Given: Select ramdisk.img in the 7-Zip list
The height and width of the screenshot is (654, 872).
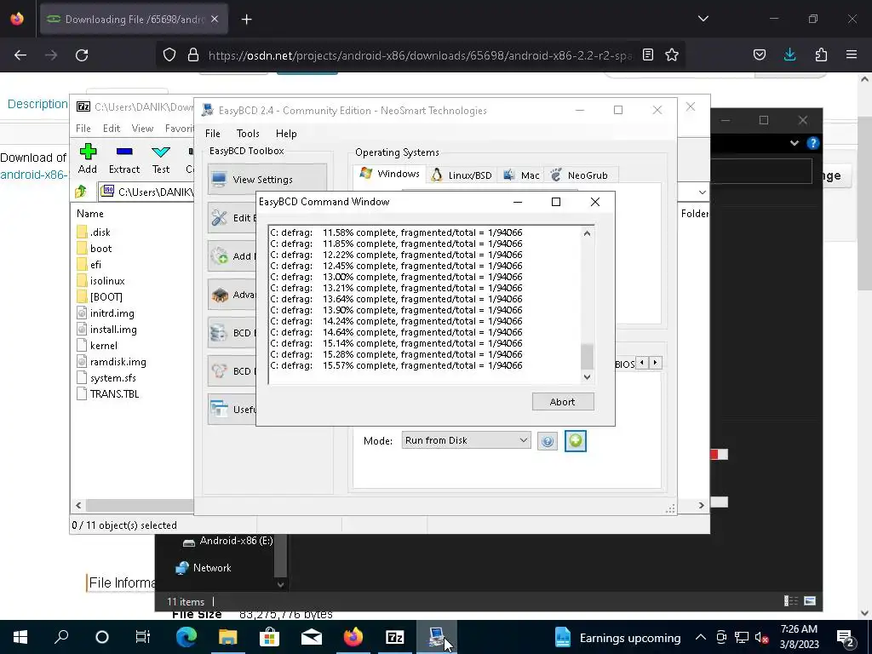Looking at the screenshot, I should tap(112, 361).
